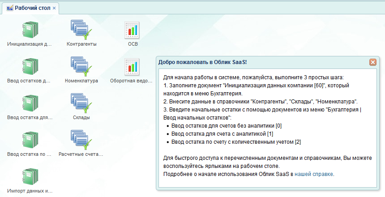Viewport: 385px width, 197px height.
Task: Open the Оборотная ведо... chart icon
Action: pyautogui.click(x=132, y=67)
